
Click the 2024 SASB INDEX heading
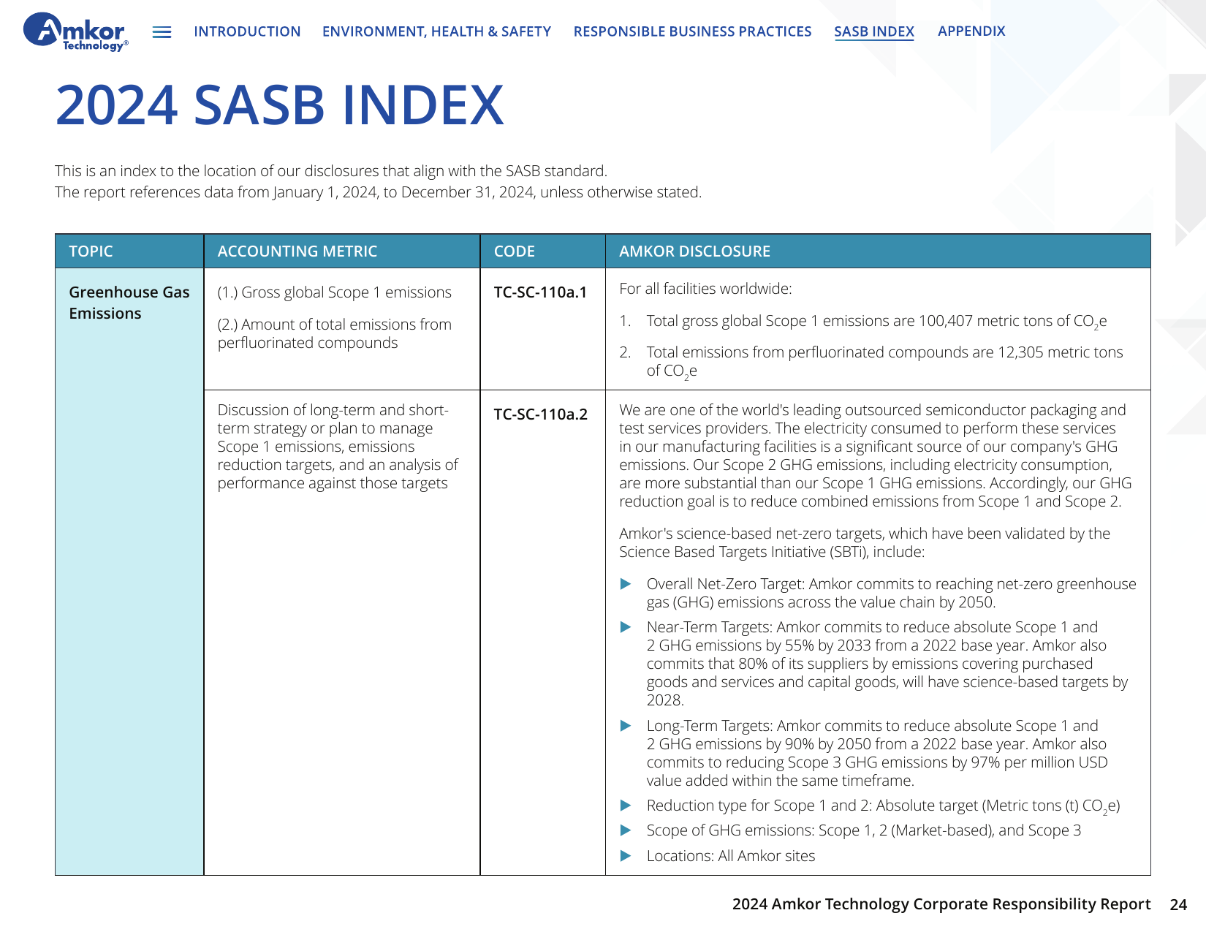point(279,105)
